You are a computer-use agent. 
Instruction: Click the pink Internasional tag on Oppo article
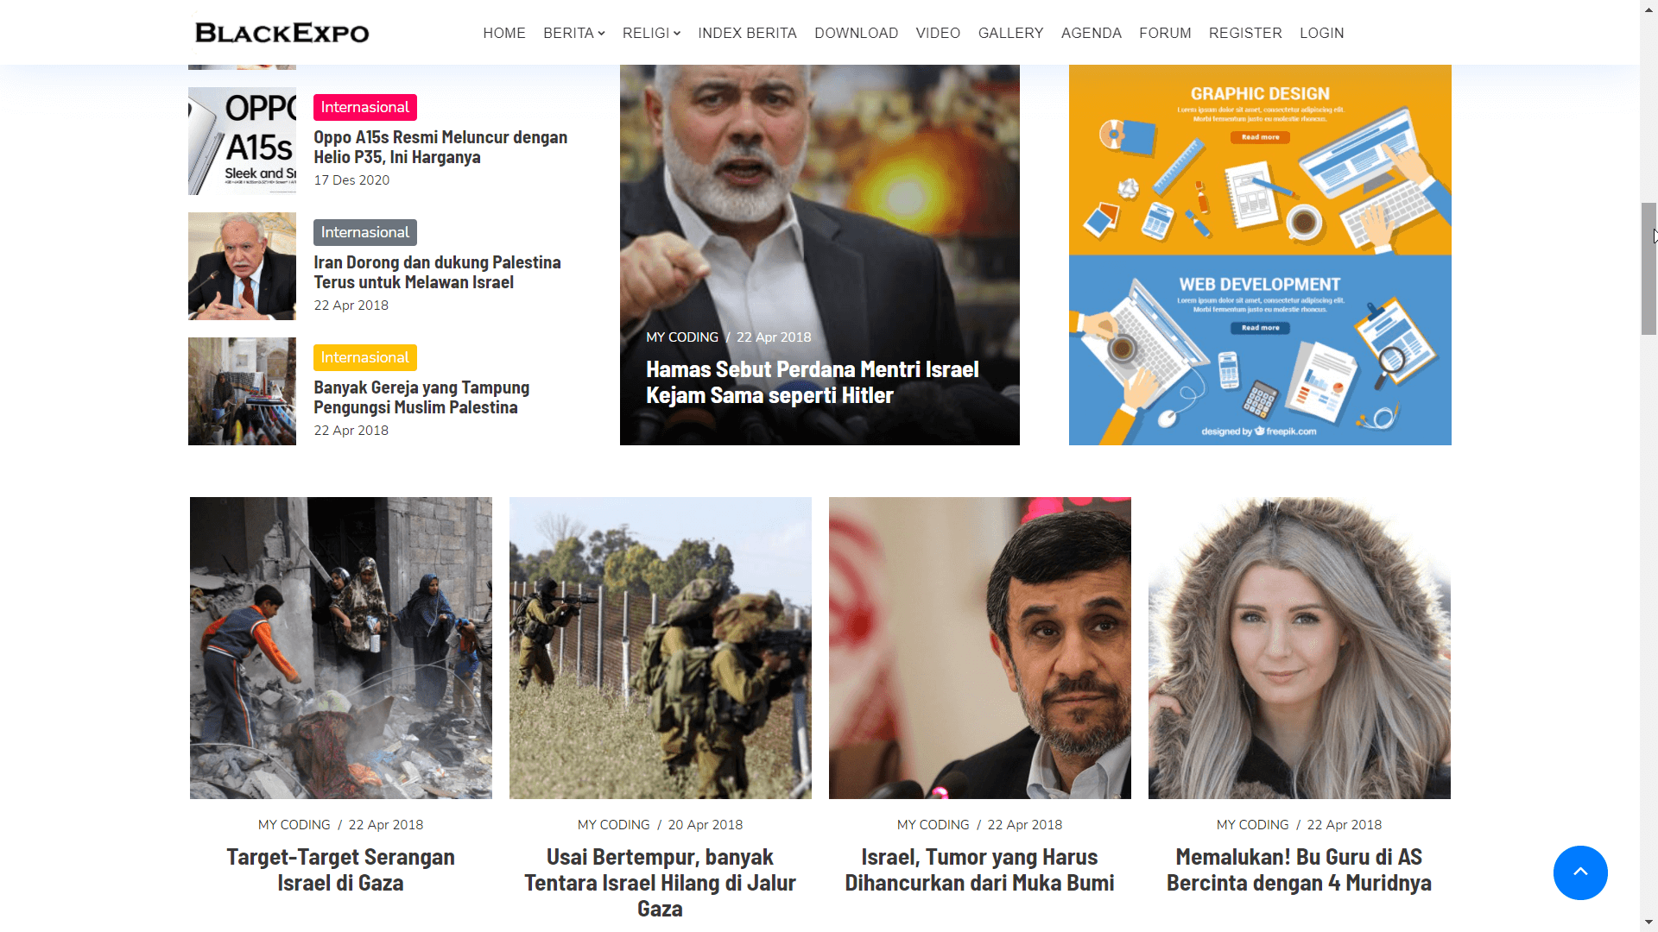click(365, 107)
